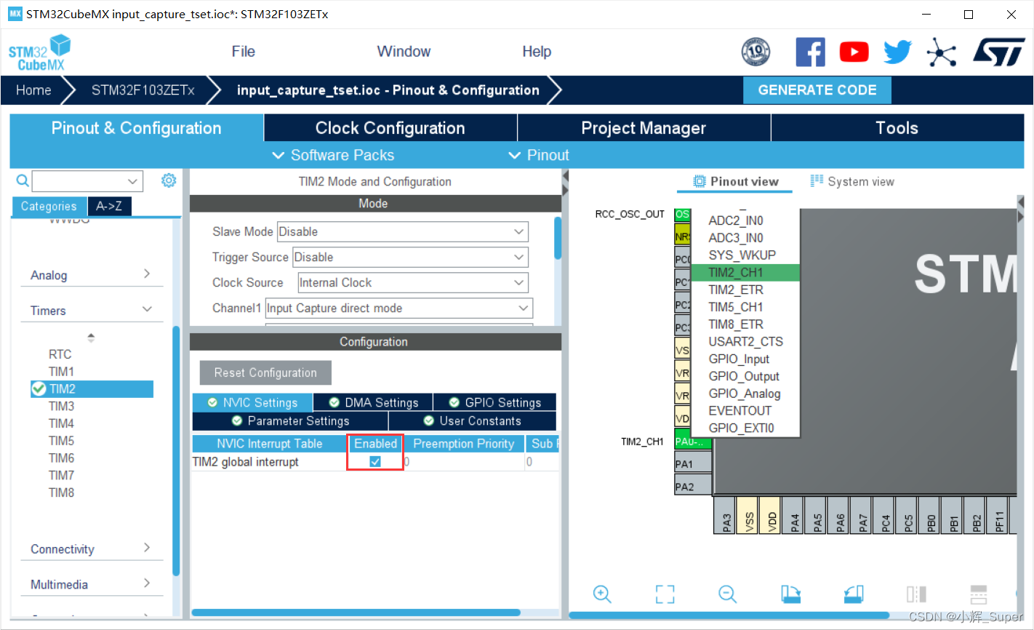Select the PA3 pin on the chip

click(x=724, y=516)
